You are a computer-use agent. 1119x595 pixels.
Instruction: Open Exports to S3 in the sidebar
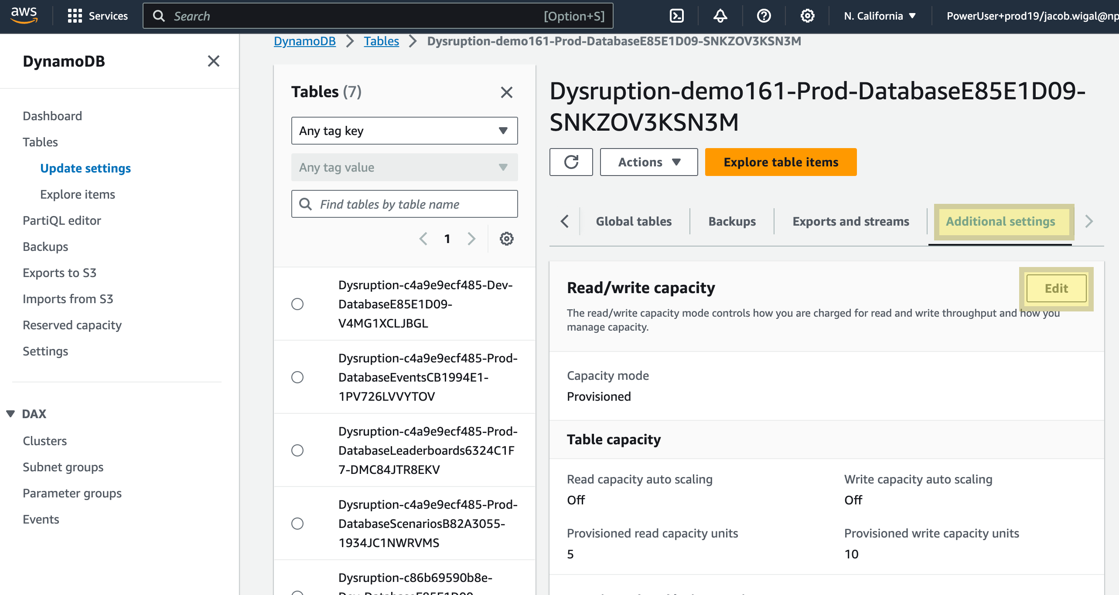[x=59, y=273]
